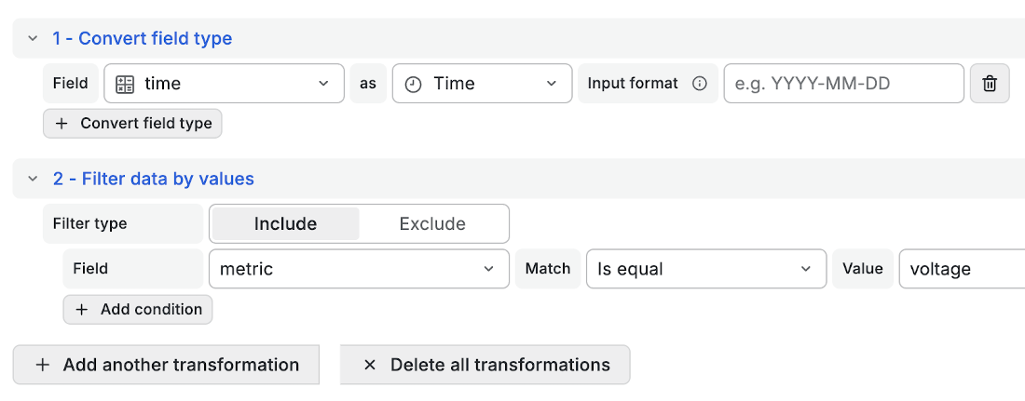Select the Exclude filter type
The height and width of the screenshot is (401, 1025).
[x=432, y=224]
